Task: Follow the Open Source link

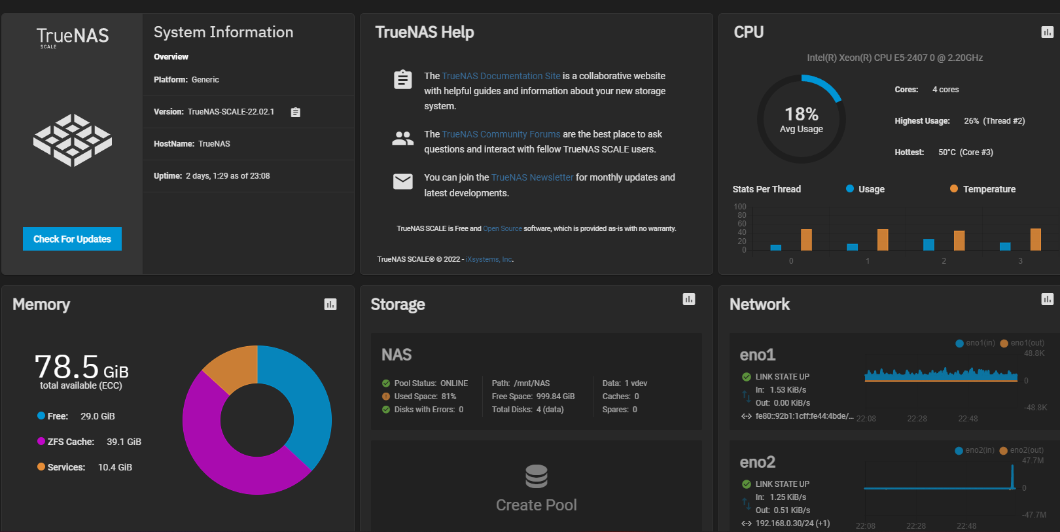Action: click(x=503, y=229)
